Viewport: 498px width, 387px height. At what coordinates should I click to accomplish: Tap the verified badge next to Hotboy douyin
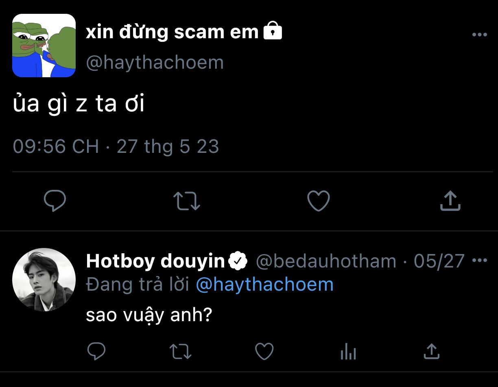(238, 261)
